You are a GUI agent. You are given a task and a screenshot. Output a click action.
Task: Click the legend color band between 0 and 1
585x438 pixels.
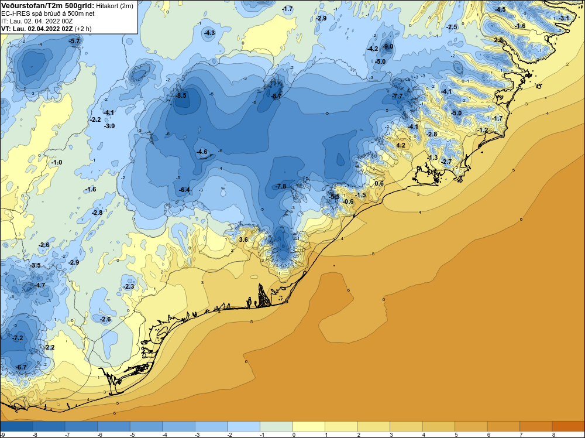308,426
